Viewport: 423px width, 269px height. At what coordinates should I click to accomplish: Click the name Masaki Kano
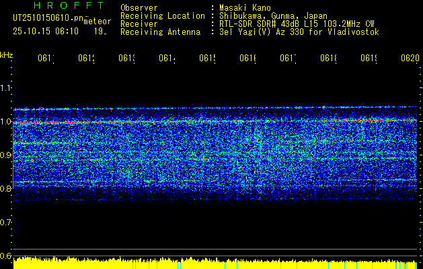(245, 8)
